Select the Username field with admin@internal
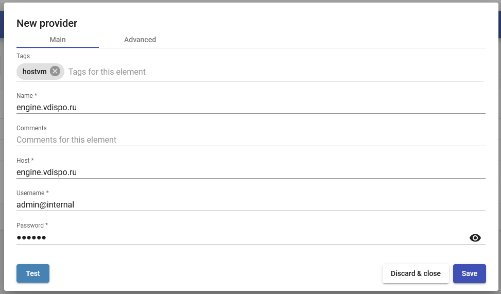 (x=251, y=204)
